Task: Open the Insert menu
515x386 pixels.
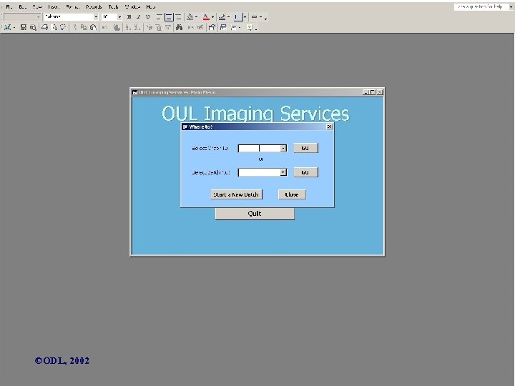Action: coord(54,6)
